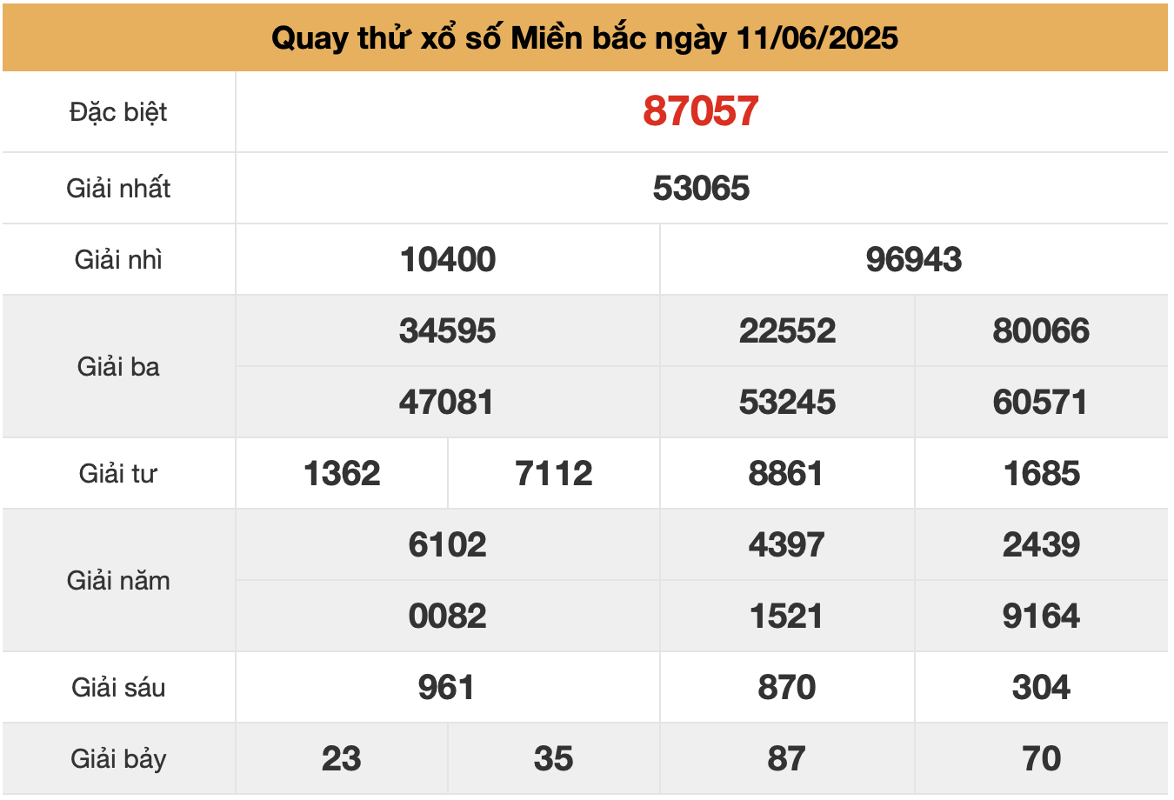Click Giải tư number 1685
The height and width of the screenshot is (800, 1174).
[1041, 473]
